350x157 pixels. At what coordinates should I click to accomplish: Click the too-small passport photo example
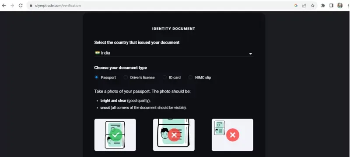pos(232,135)
